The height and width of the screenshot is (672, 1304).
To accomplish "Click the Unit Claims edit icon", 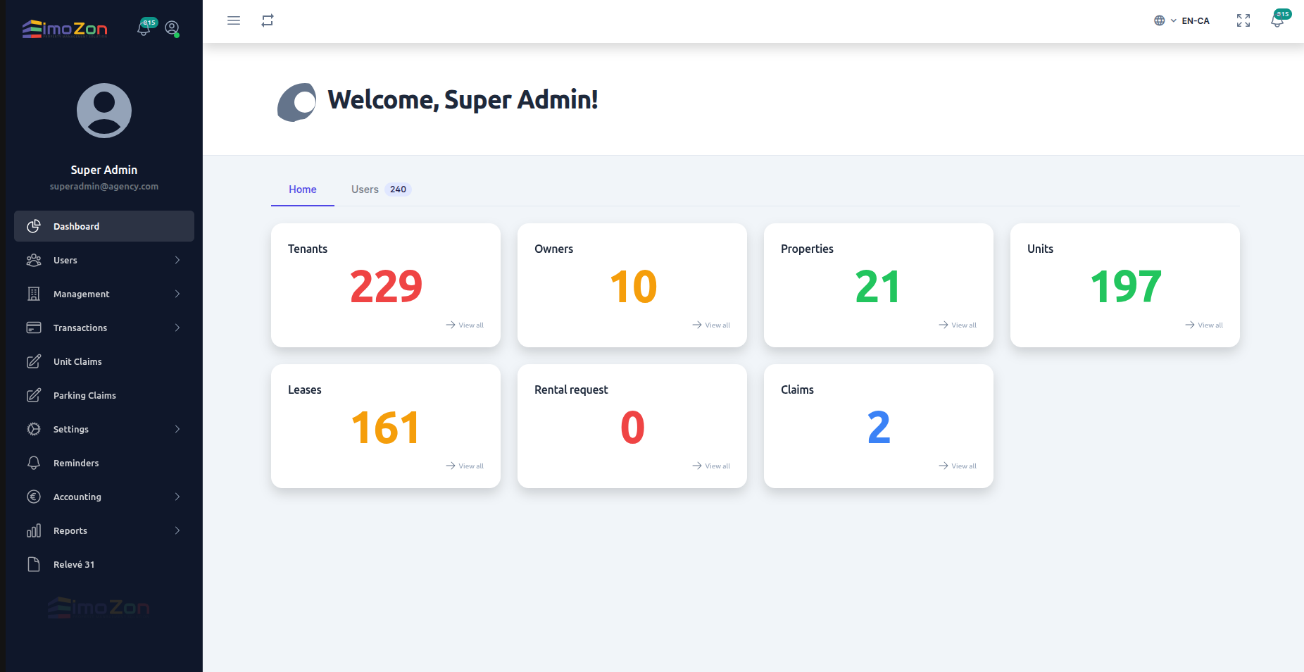I will click(x=34, y=361).
